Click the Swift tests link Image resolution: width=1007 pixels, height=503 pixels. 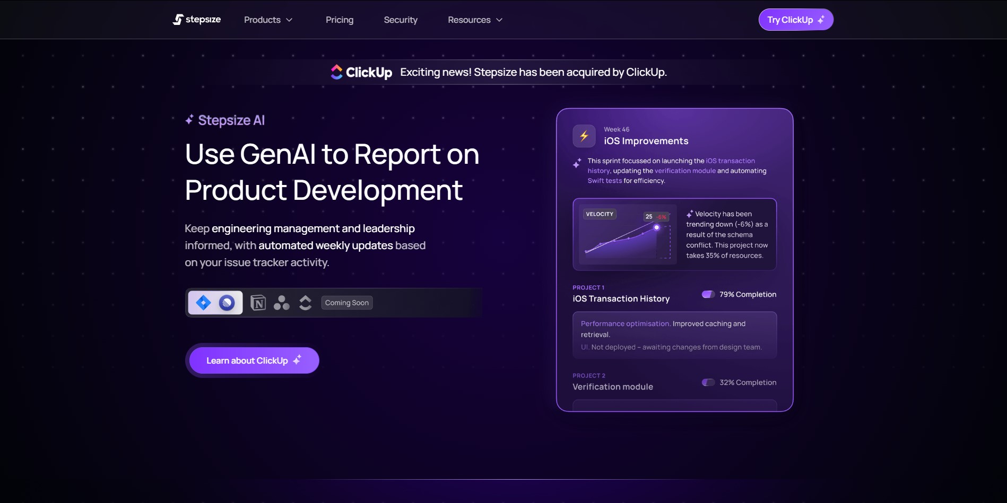(605, 181)
